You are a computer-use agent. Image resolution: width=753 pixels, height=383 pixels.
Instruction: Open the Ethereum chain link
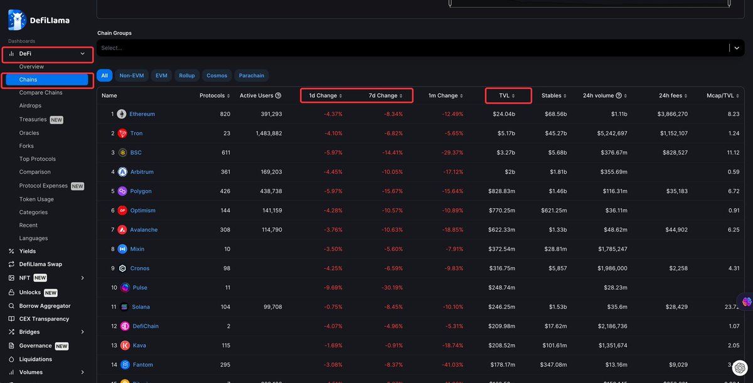click(142, 114)
